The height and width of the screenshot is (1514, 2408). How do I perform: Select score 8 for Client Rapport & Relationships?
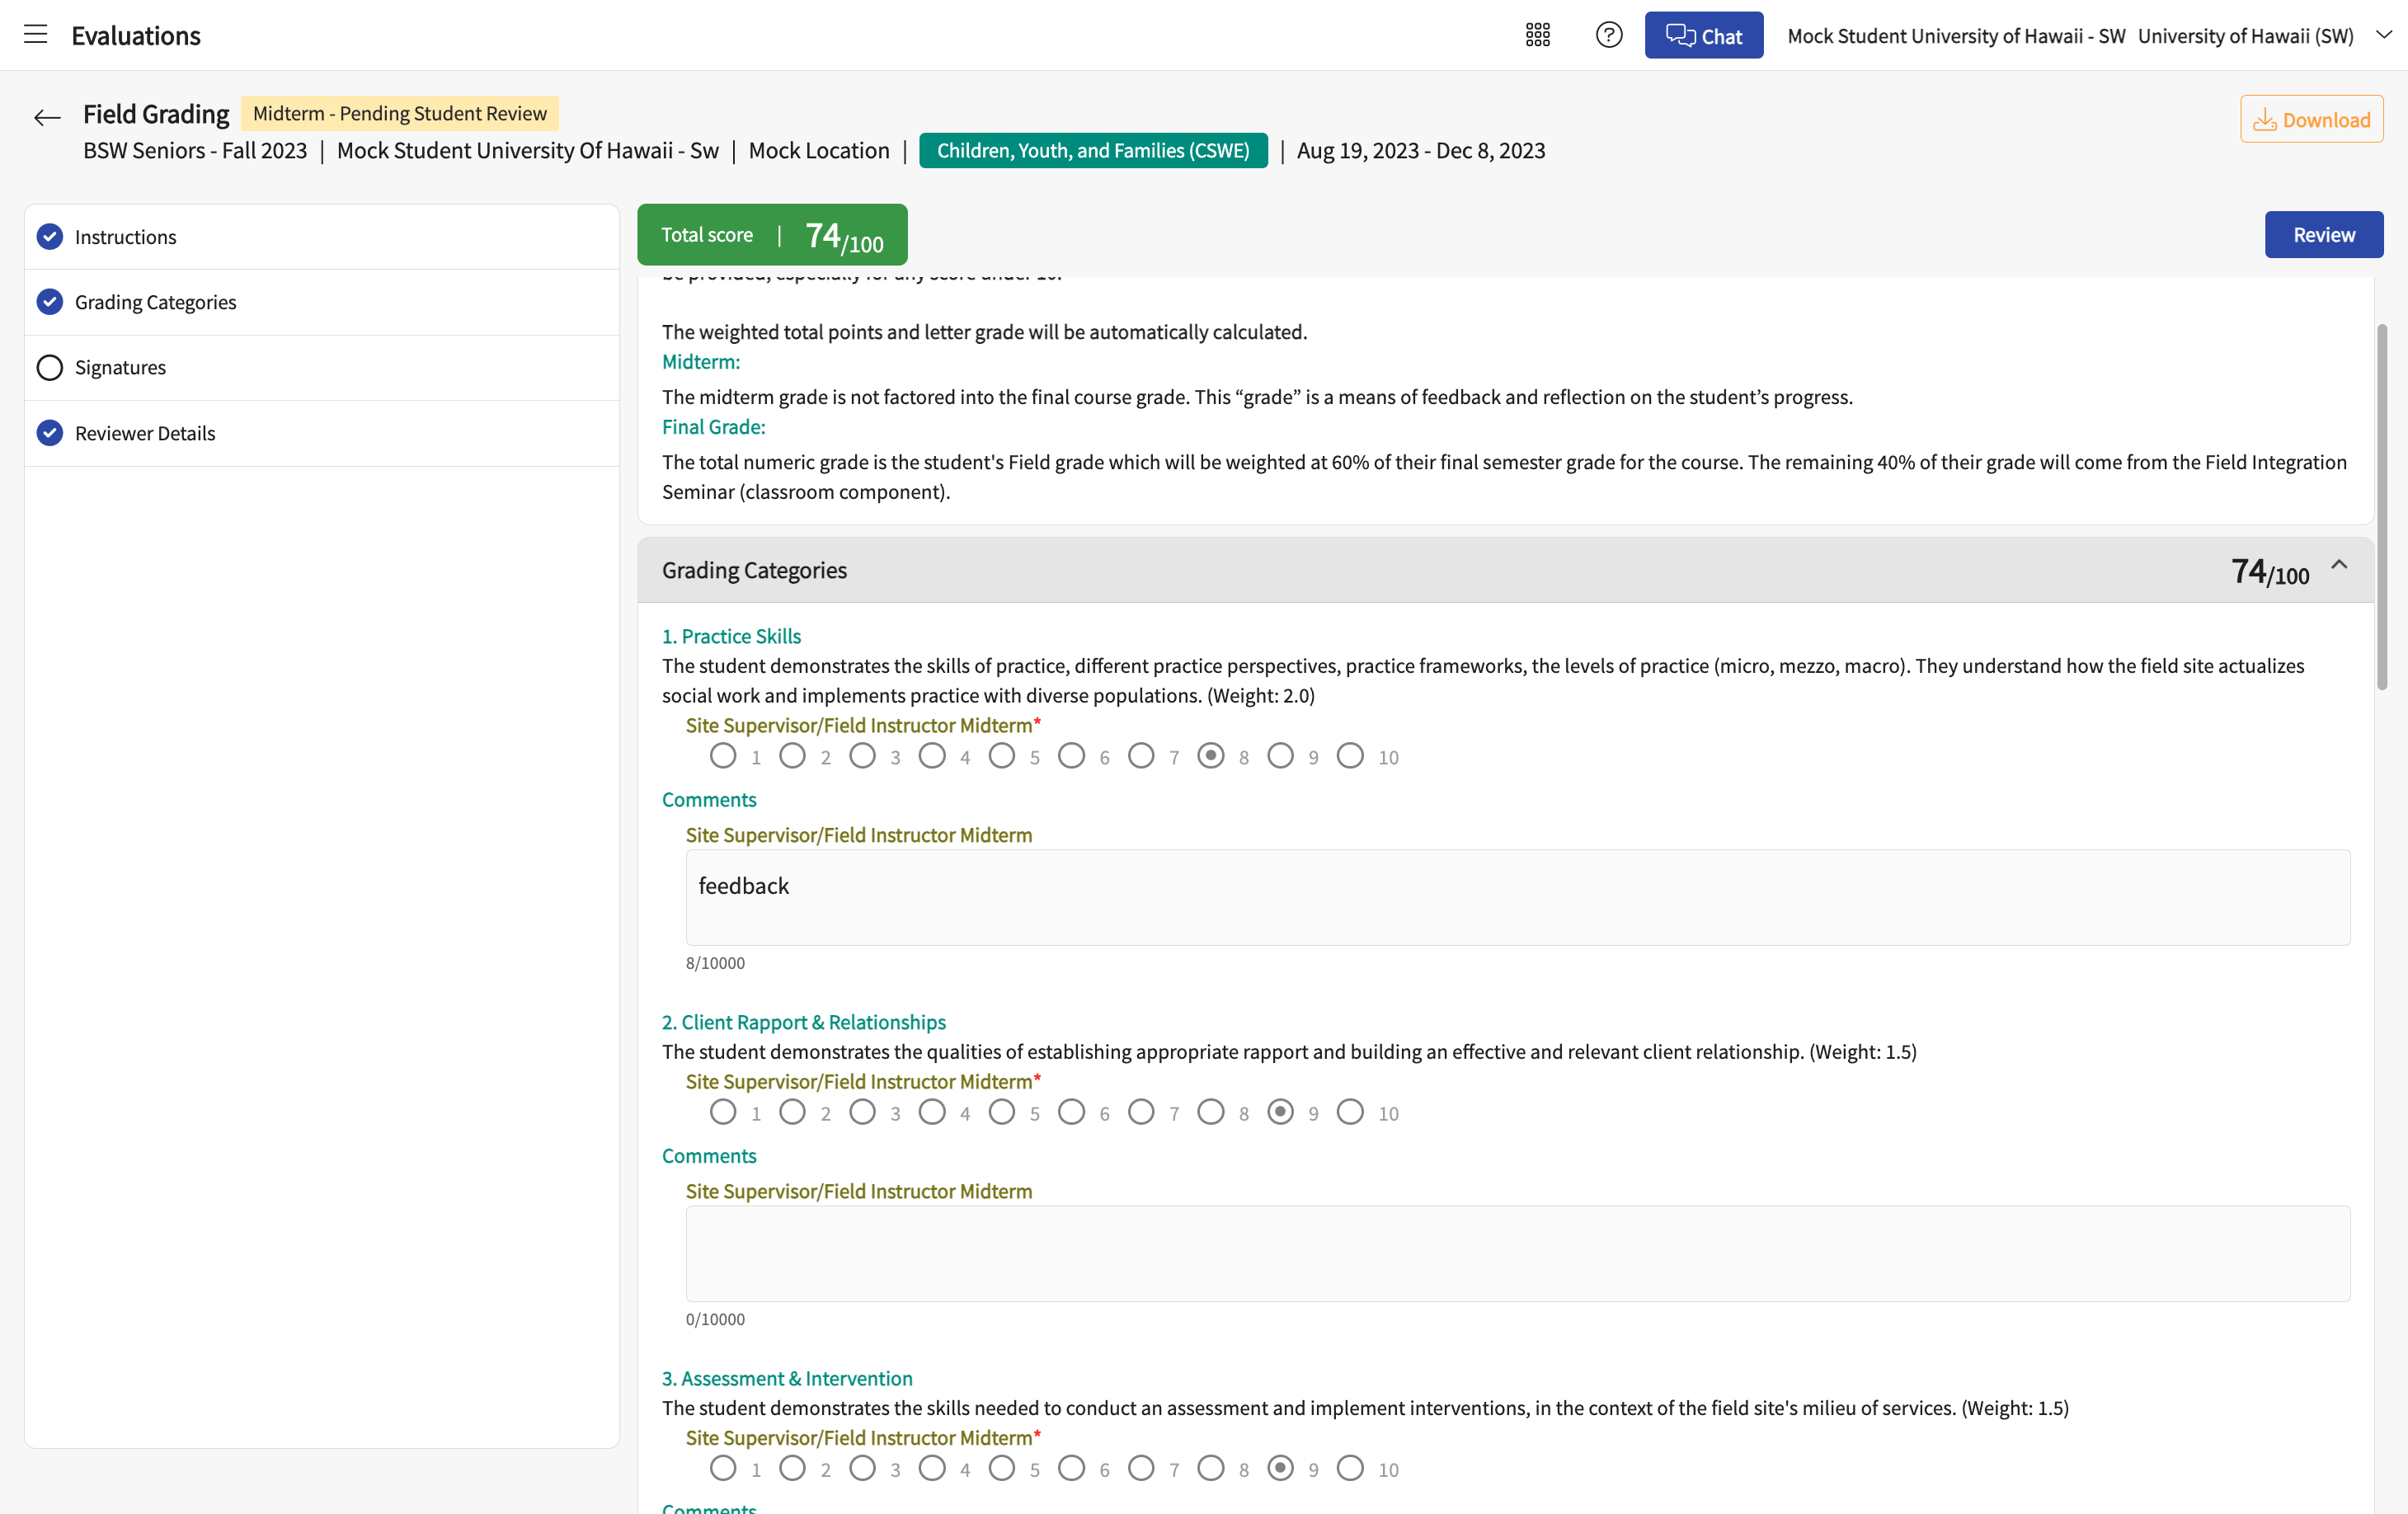(1210, 1112)
